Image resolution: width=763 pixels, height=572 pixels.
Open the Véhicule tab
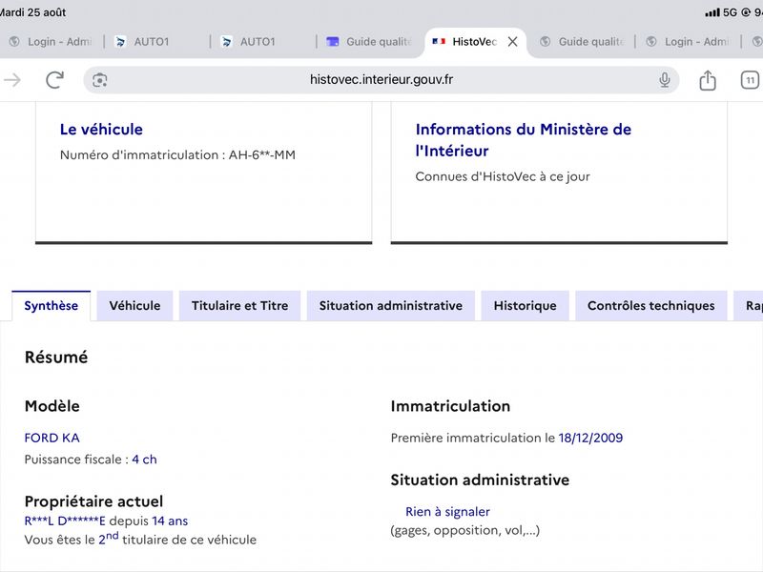[x=134, y=305]
